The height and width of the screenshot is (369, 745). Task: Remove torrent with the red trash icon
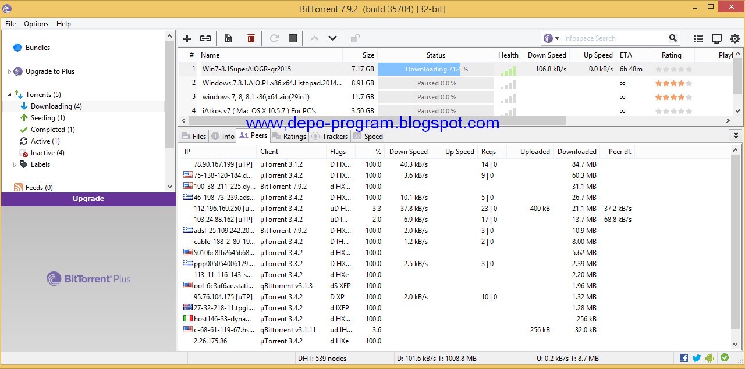(x=251, y=38)
